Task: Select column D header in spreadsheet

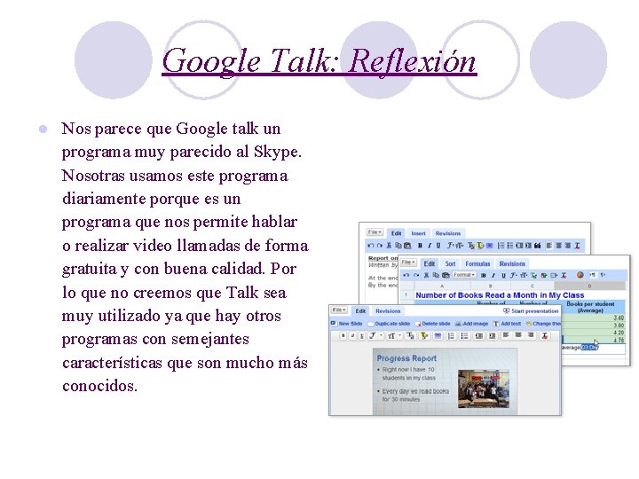Action: (589, 286)
